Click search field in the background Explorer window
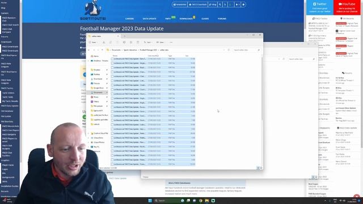The image size is (363, 204). pos(302,59)
